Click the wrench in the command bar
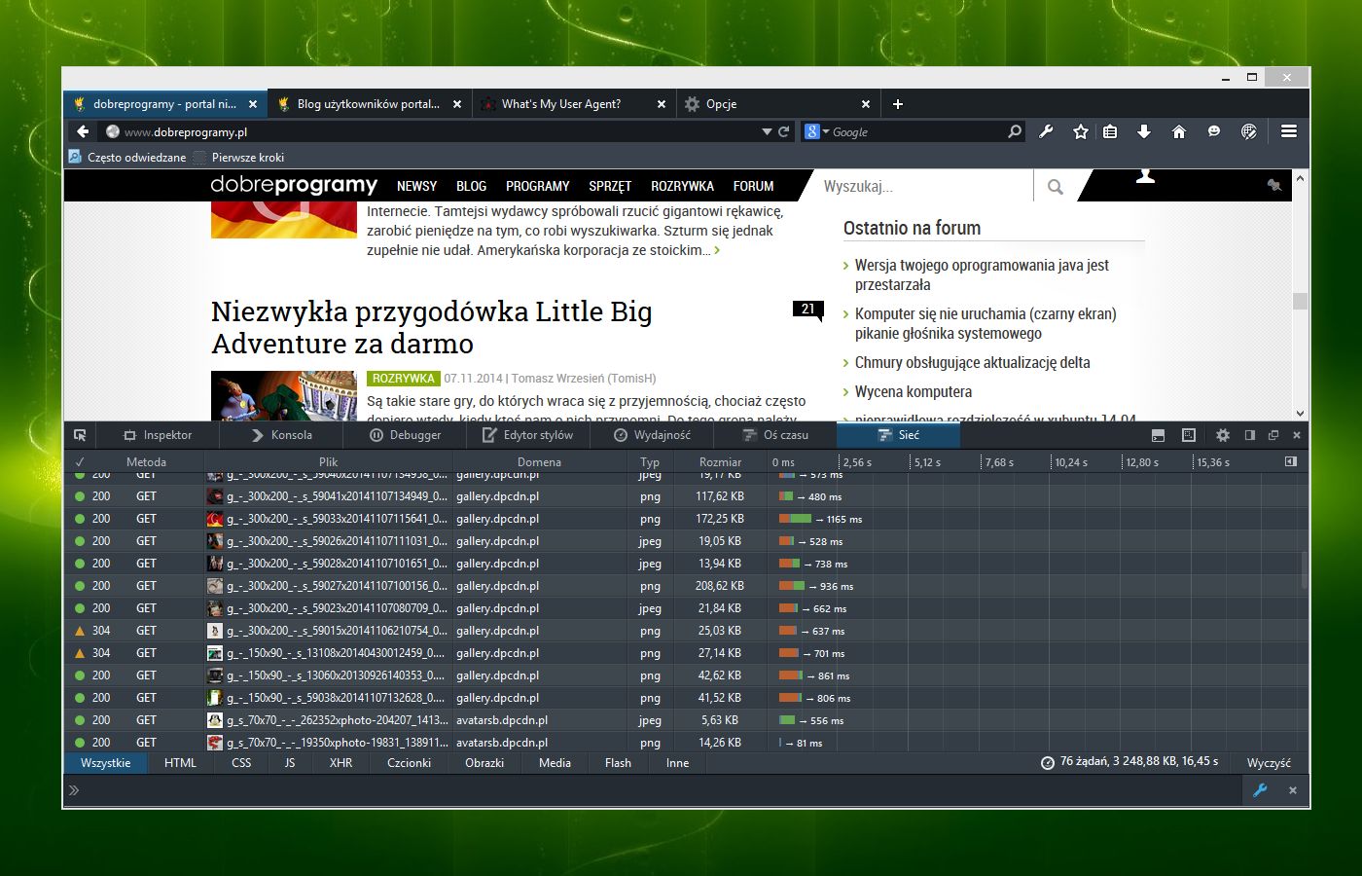The height and width of the screenshot is (876, 1362). pyautogui.click(x=1260, y=790)
